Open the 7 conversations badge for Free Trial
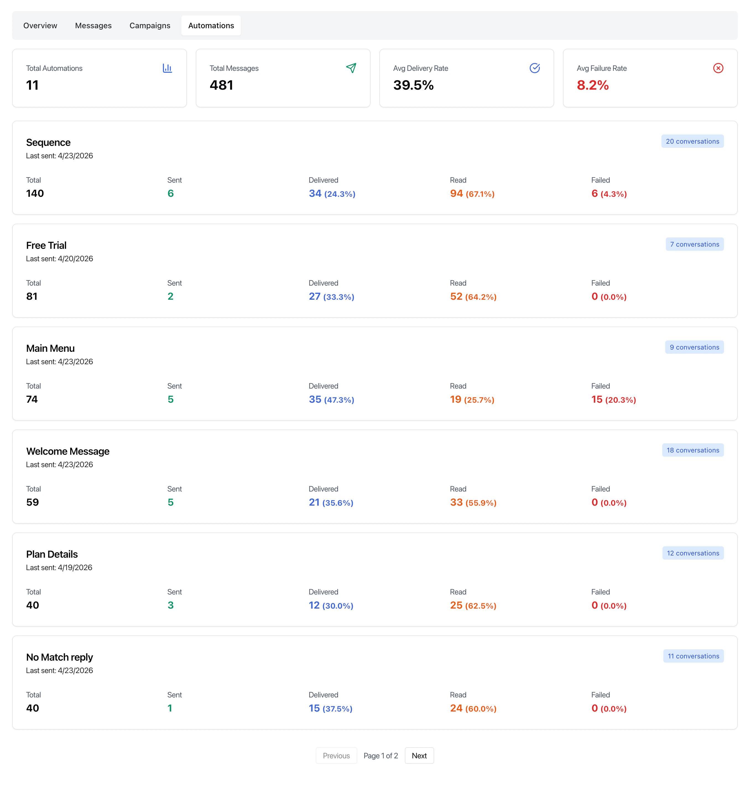The image size is (751, 786). pyautogui.click(x=695, y=244)
